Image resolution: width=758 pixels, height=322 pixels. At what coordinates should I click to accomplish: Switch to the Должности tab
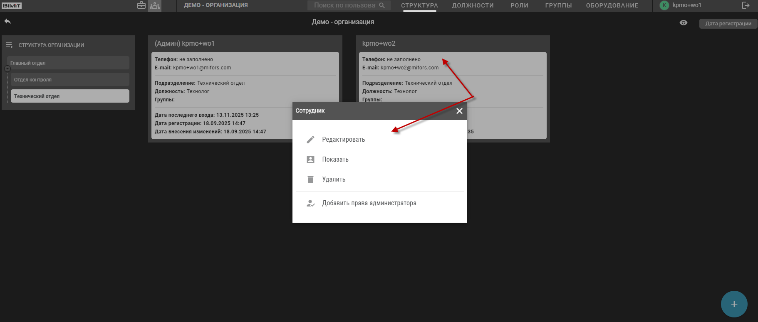coord(473,5)
